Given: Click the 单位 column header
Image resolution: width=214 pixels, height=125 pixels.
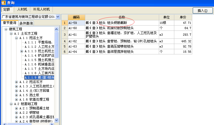Looking at the screenshot, I should tap(167, 17).
